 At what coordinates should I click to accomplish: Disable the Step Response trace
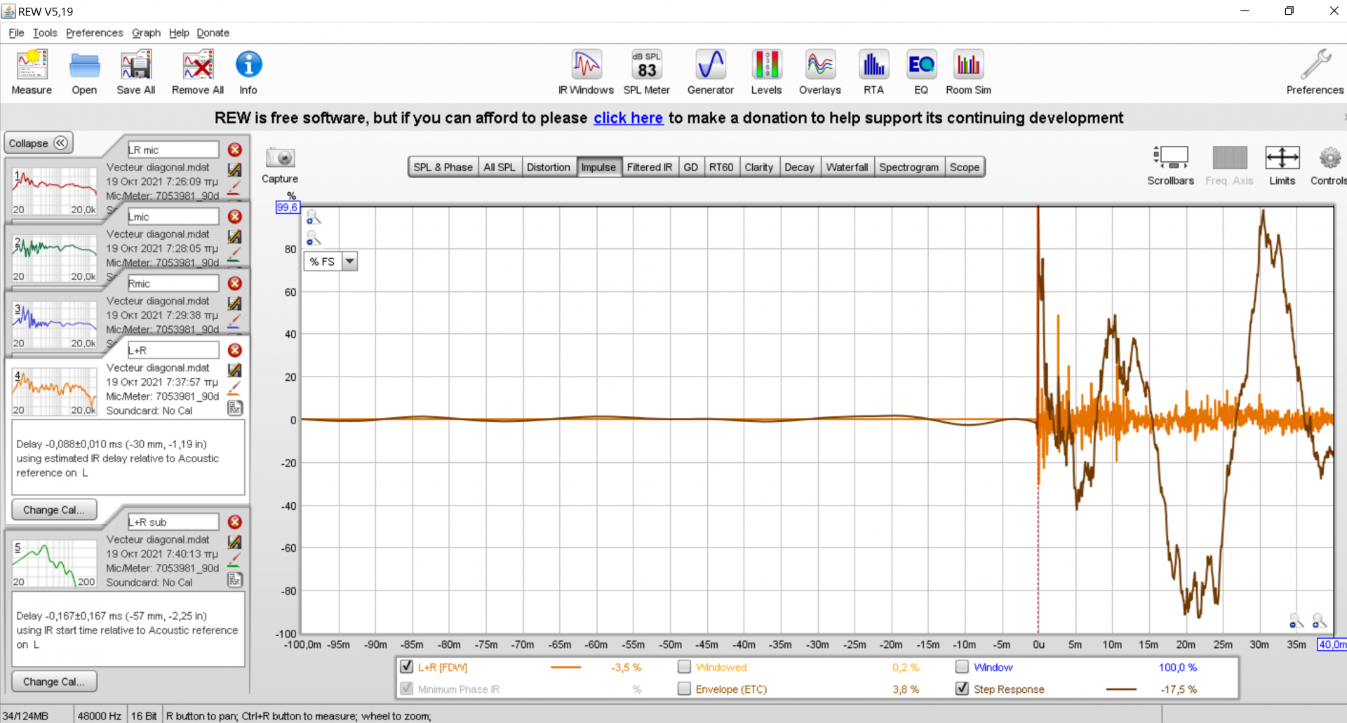tap(962, 689)
